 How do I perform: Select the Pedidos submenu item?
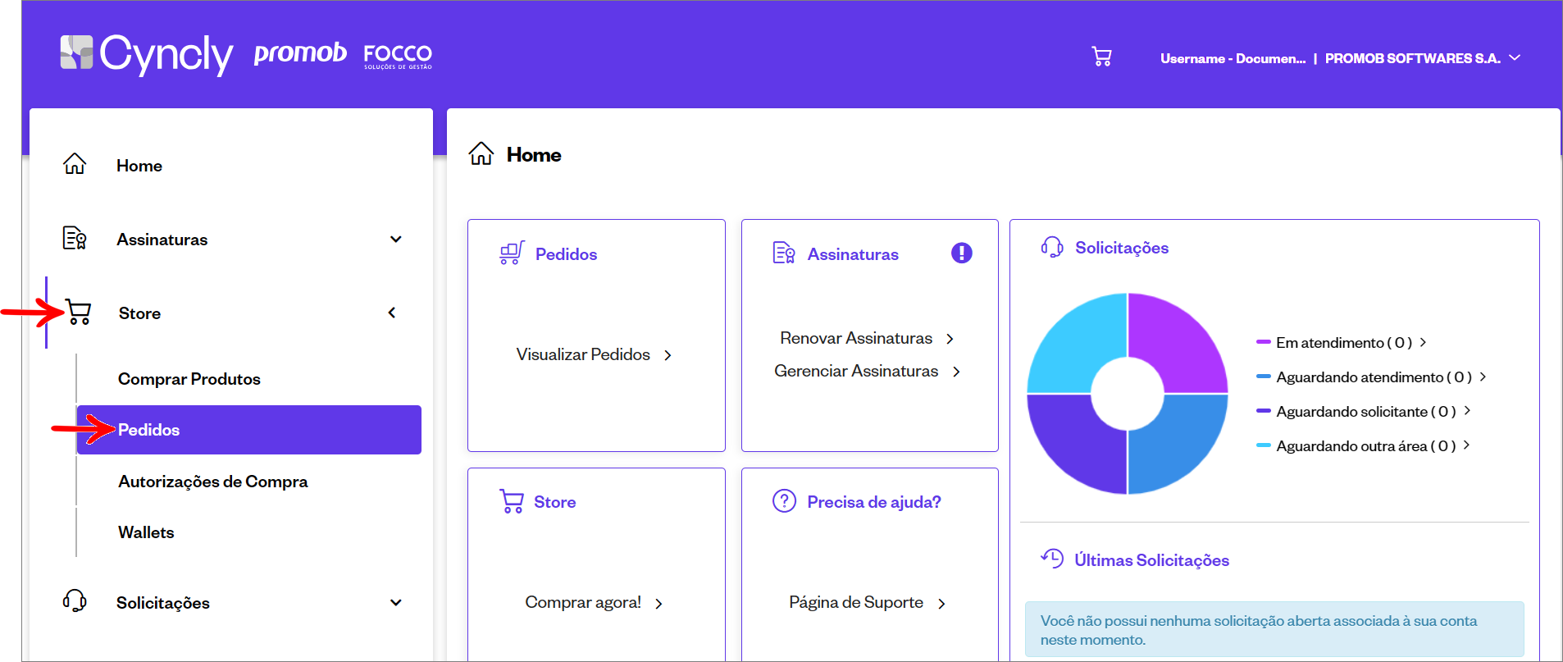pos(249,430)
